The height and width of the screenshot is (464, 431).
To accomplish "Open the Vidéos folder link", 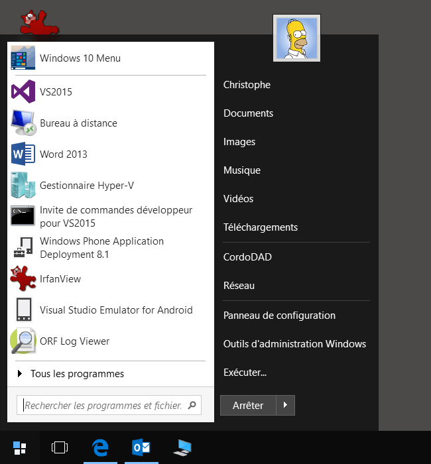I will click(238, 199).
